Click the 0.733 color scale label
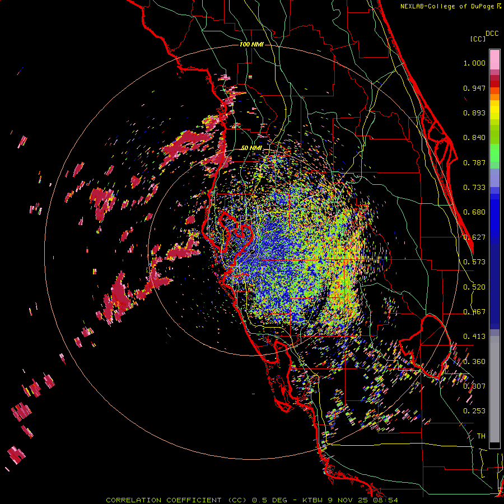 [x=474, y=188]
